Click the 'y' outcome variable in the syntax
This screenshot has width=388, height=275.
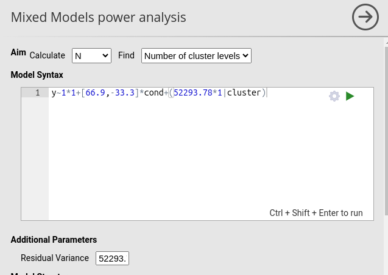54,93
